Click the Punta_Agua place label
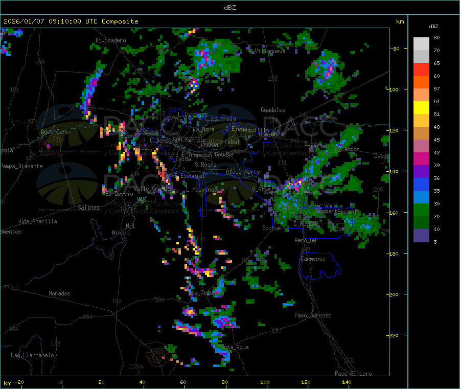This screenshot has width=460, height=389. point(233,347)
